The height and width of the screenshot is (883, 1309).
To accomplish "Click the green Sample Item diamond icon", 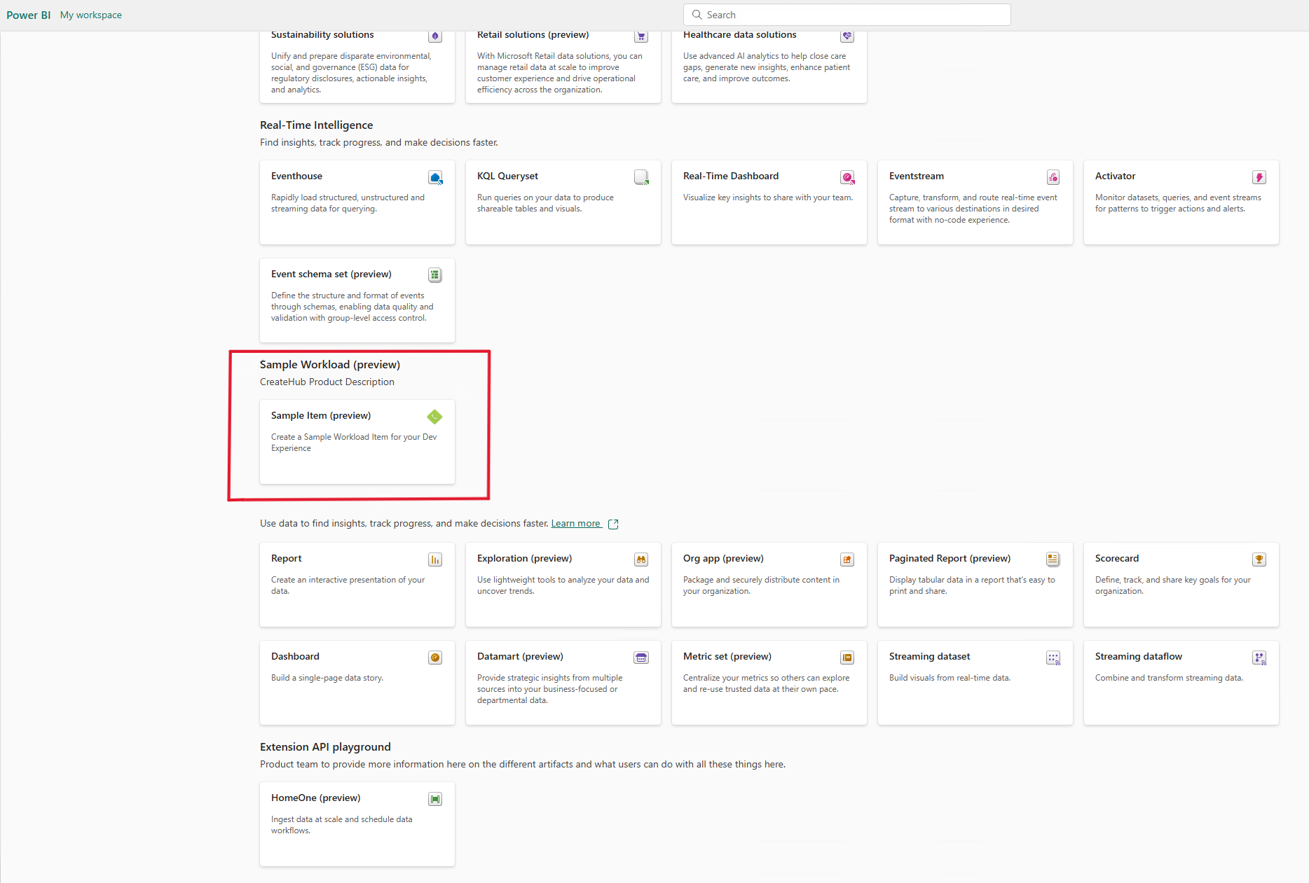I will (x=434, y=417).
